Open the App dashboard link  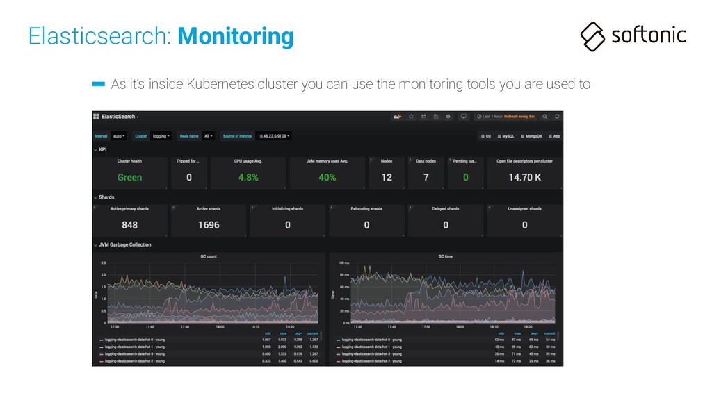click(554, 136)
